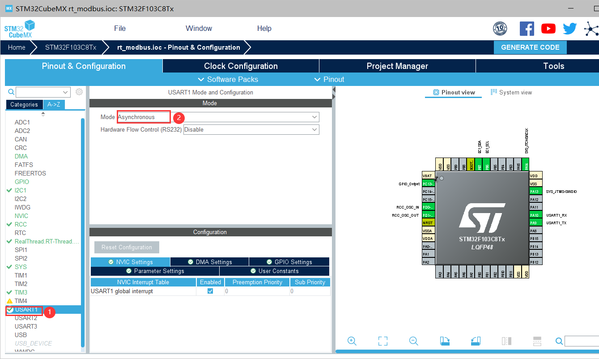
Task: Rotate the chip clockwise
Action: (x=445, y=341)
